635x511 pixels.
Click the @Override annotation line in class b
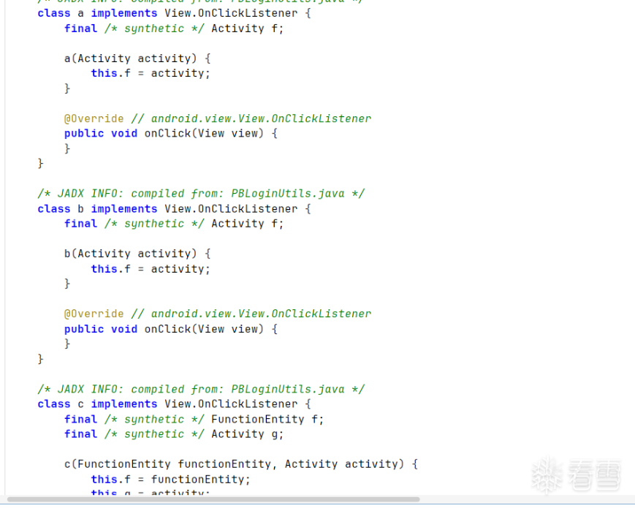pos(218,314)
